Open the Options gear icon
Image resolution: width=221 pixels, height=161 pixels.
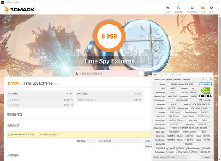tap(211, 8)
